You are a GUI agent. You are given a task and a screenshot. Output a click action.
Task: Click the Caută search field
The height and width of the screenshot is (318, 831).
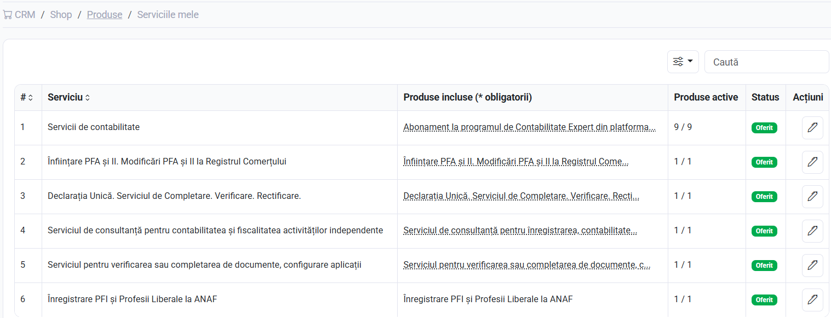pos(766,62)
